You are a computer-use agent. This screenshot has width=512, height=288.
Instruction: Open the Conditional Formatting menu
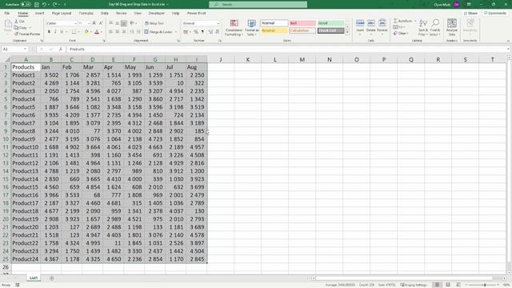click(x=234, y=28)
